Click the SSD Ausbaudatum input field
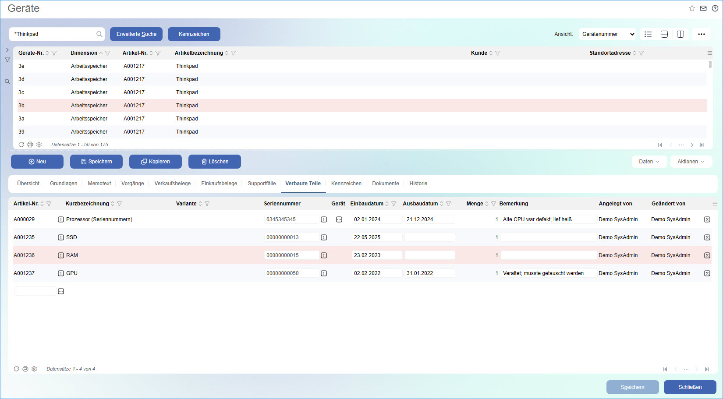Viewport: 723px width, 399px height. point(429,237)
